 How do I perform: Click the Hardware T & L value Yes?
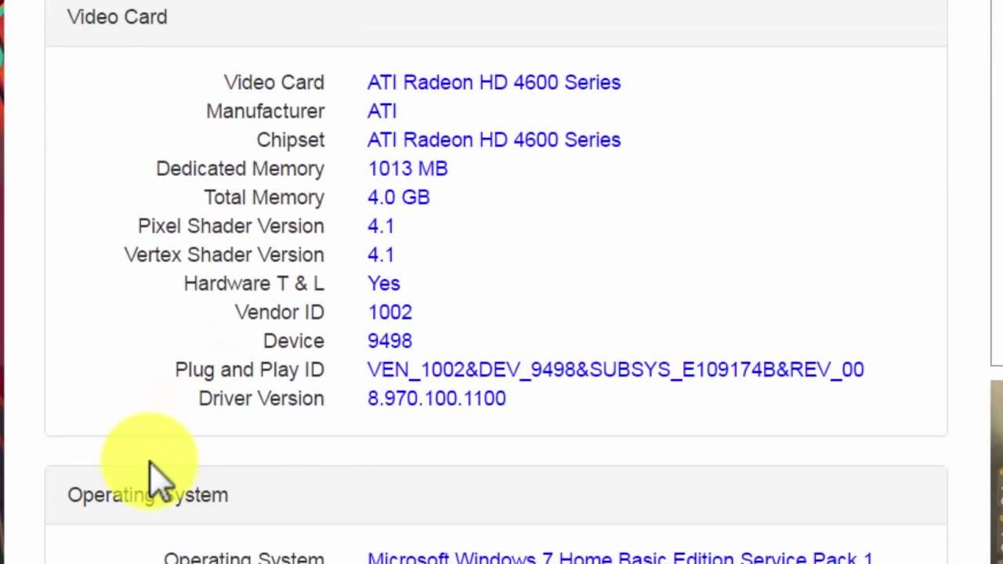(x=383, y=284)
